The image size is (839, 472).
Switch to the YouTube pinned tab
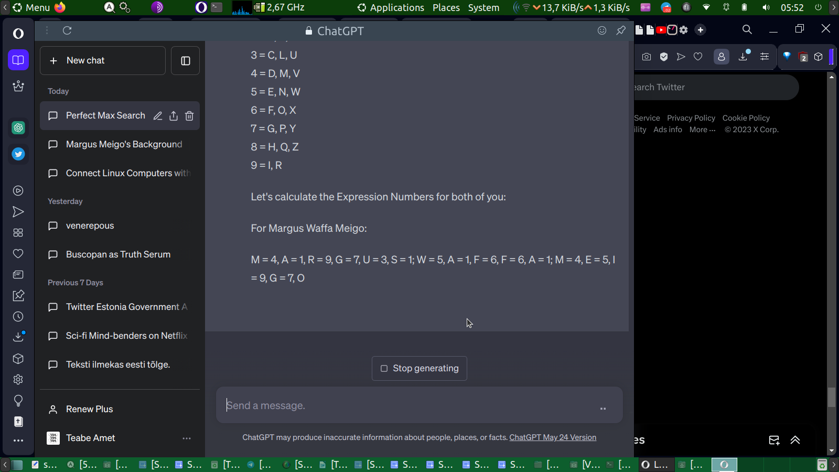point(661,30)
